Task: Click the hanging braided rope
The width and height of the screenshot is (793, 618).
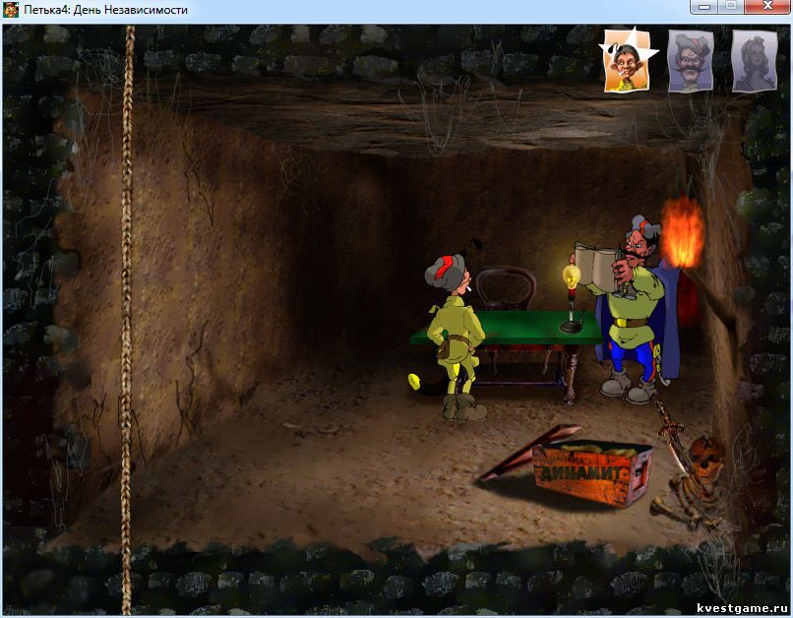Action: click(127, 319)
